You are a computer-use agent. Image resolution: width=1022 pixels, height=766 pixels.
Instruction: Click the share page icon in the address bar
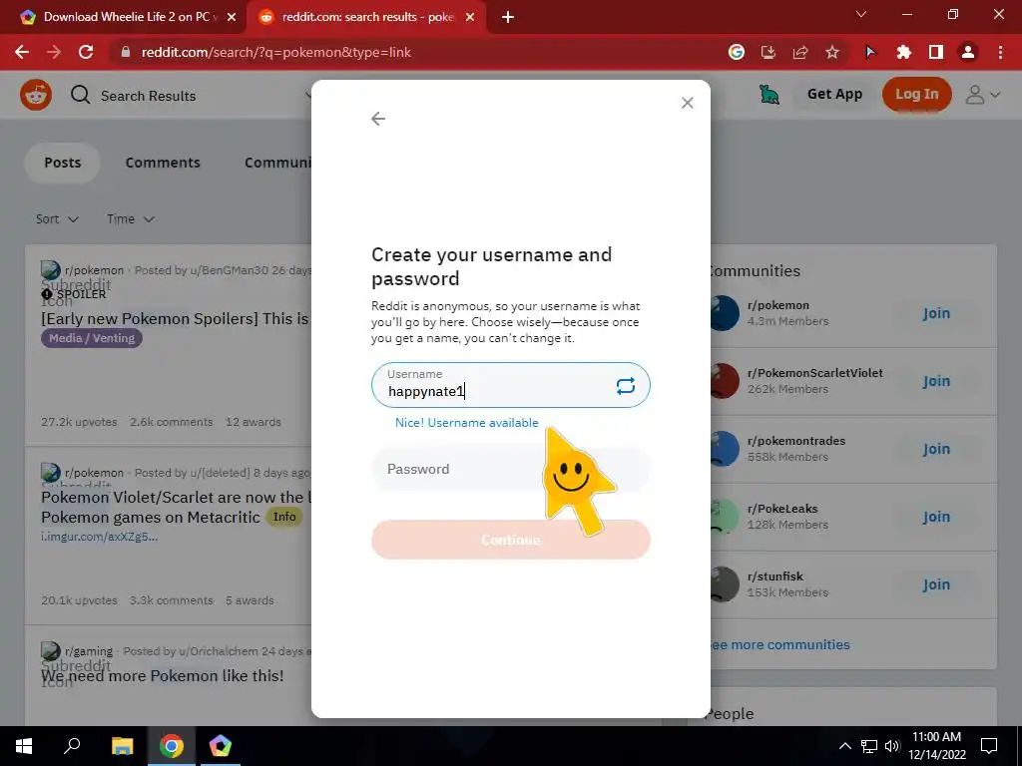tap(799, 52)
